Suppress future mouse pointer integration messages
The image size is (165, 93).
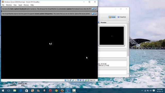click(x=95, y=14)
